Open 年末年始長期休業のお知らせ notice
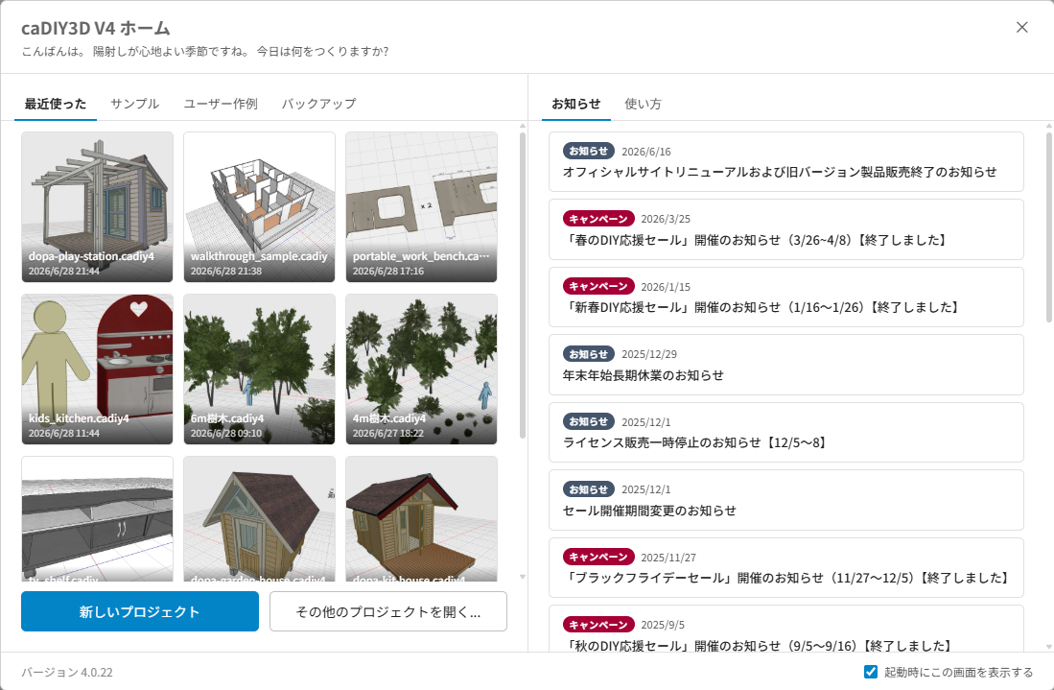Screen dimensions: 1054x690 click(785, 365)
